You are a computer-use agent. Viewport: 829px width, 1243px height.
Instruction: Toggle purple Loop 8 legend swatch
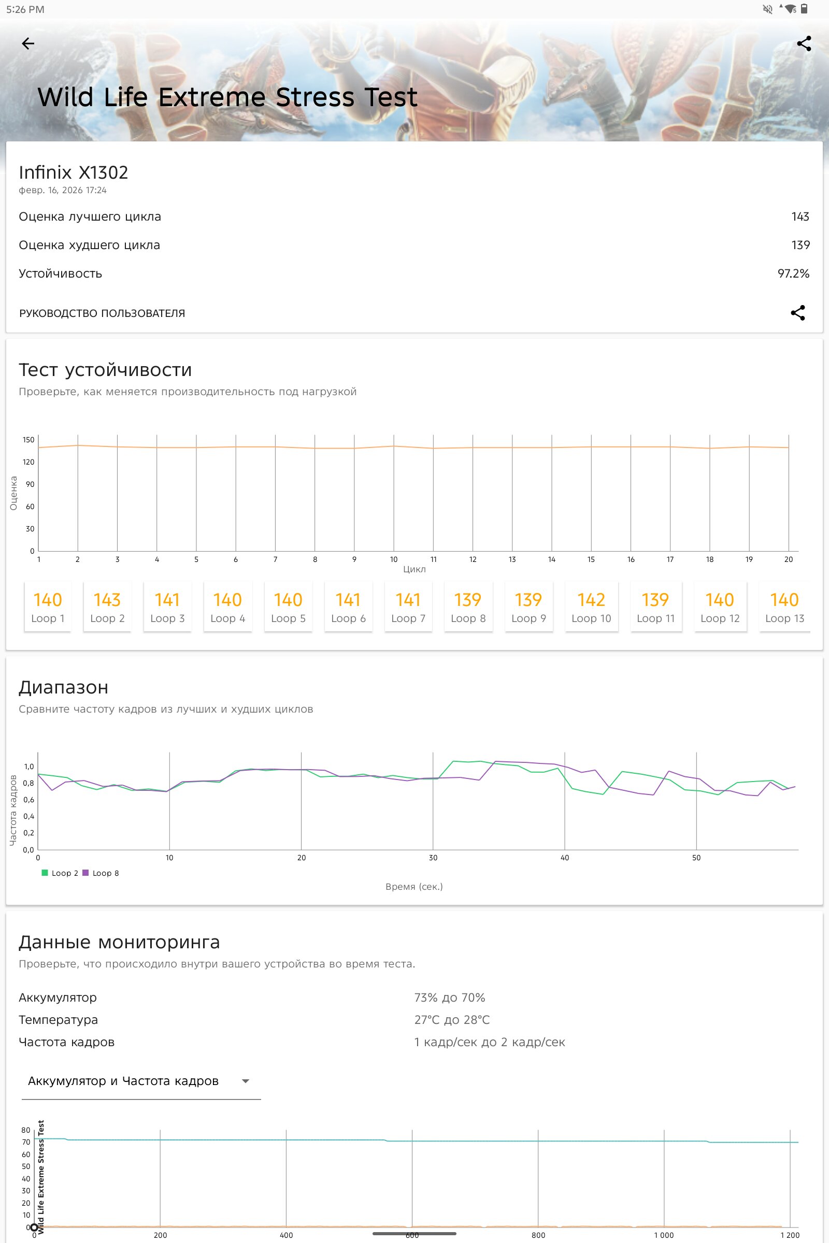[x=85, y=873]
